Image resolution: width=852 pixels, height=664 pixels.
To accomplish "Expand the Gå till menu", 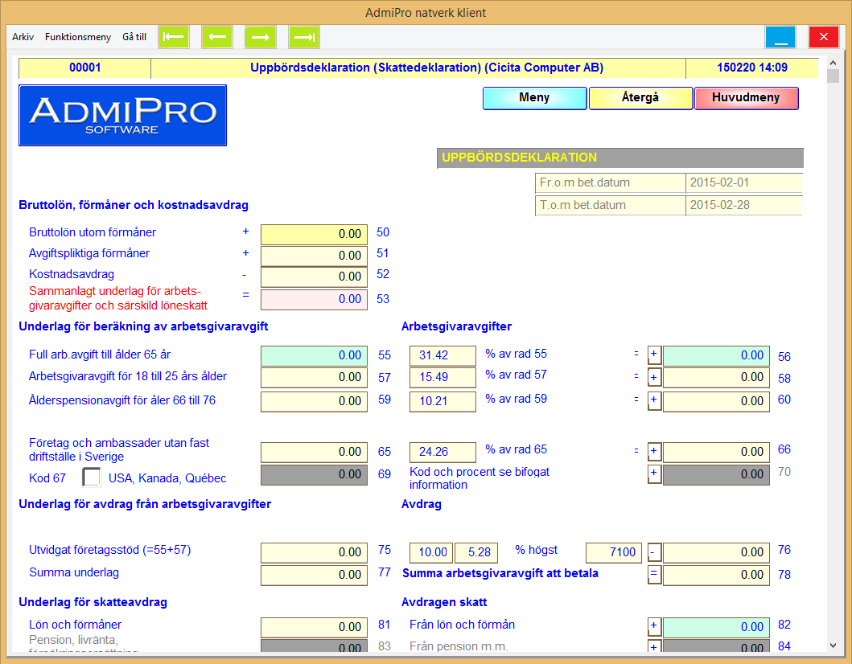I will (134, 37).
